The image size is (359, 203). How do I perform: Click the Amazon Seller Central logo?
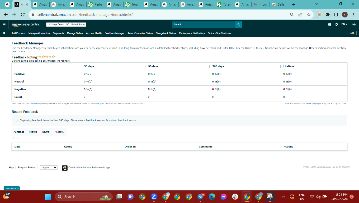pyautogui.click(x=26, y=25)
